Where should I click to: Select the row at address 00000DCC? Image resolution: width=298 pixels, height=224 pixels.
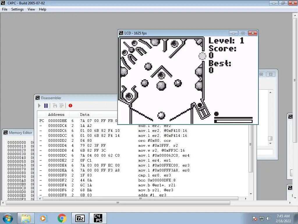point(143,136)
